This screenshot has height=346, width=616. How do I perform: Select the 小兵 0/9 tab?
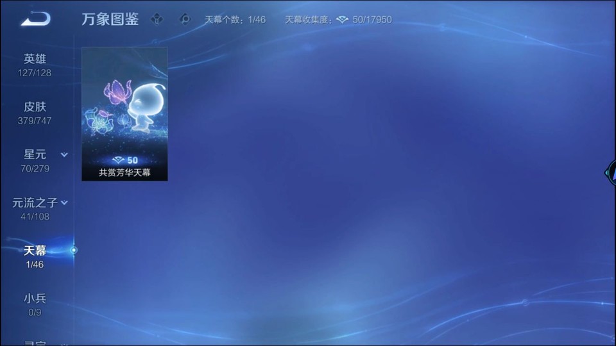35,305
